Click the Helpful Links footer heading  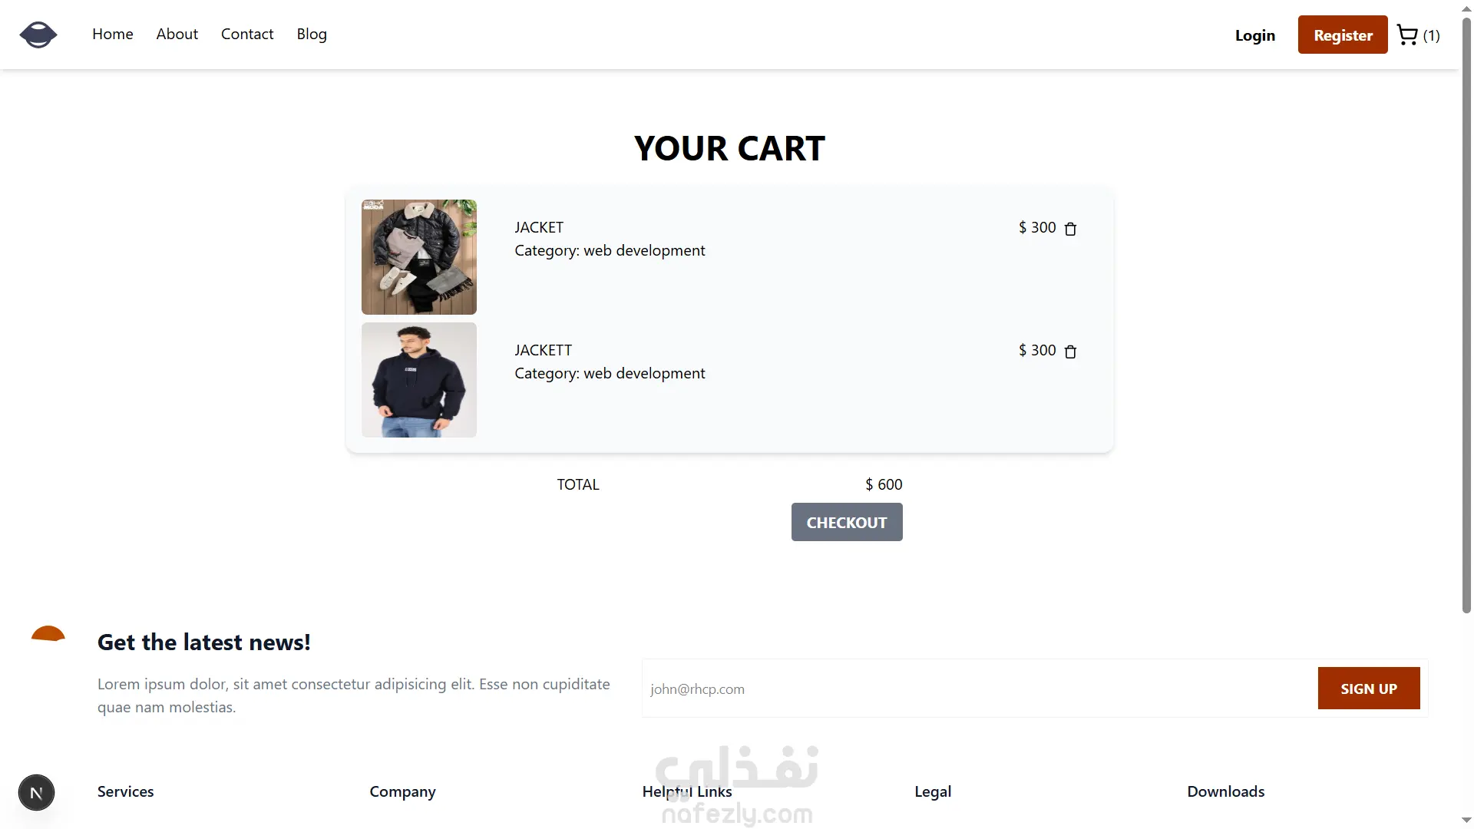pyautogui.click(x=687, y=791)
